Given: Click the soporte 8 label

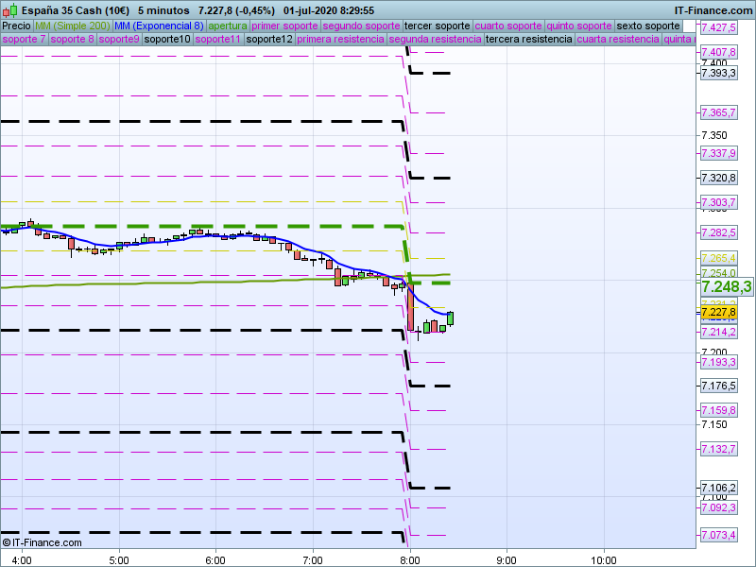Looking at the screenshot, I should 72,39.
